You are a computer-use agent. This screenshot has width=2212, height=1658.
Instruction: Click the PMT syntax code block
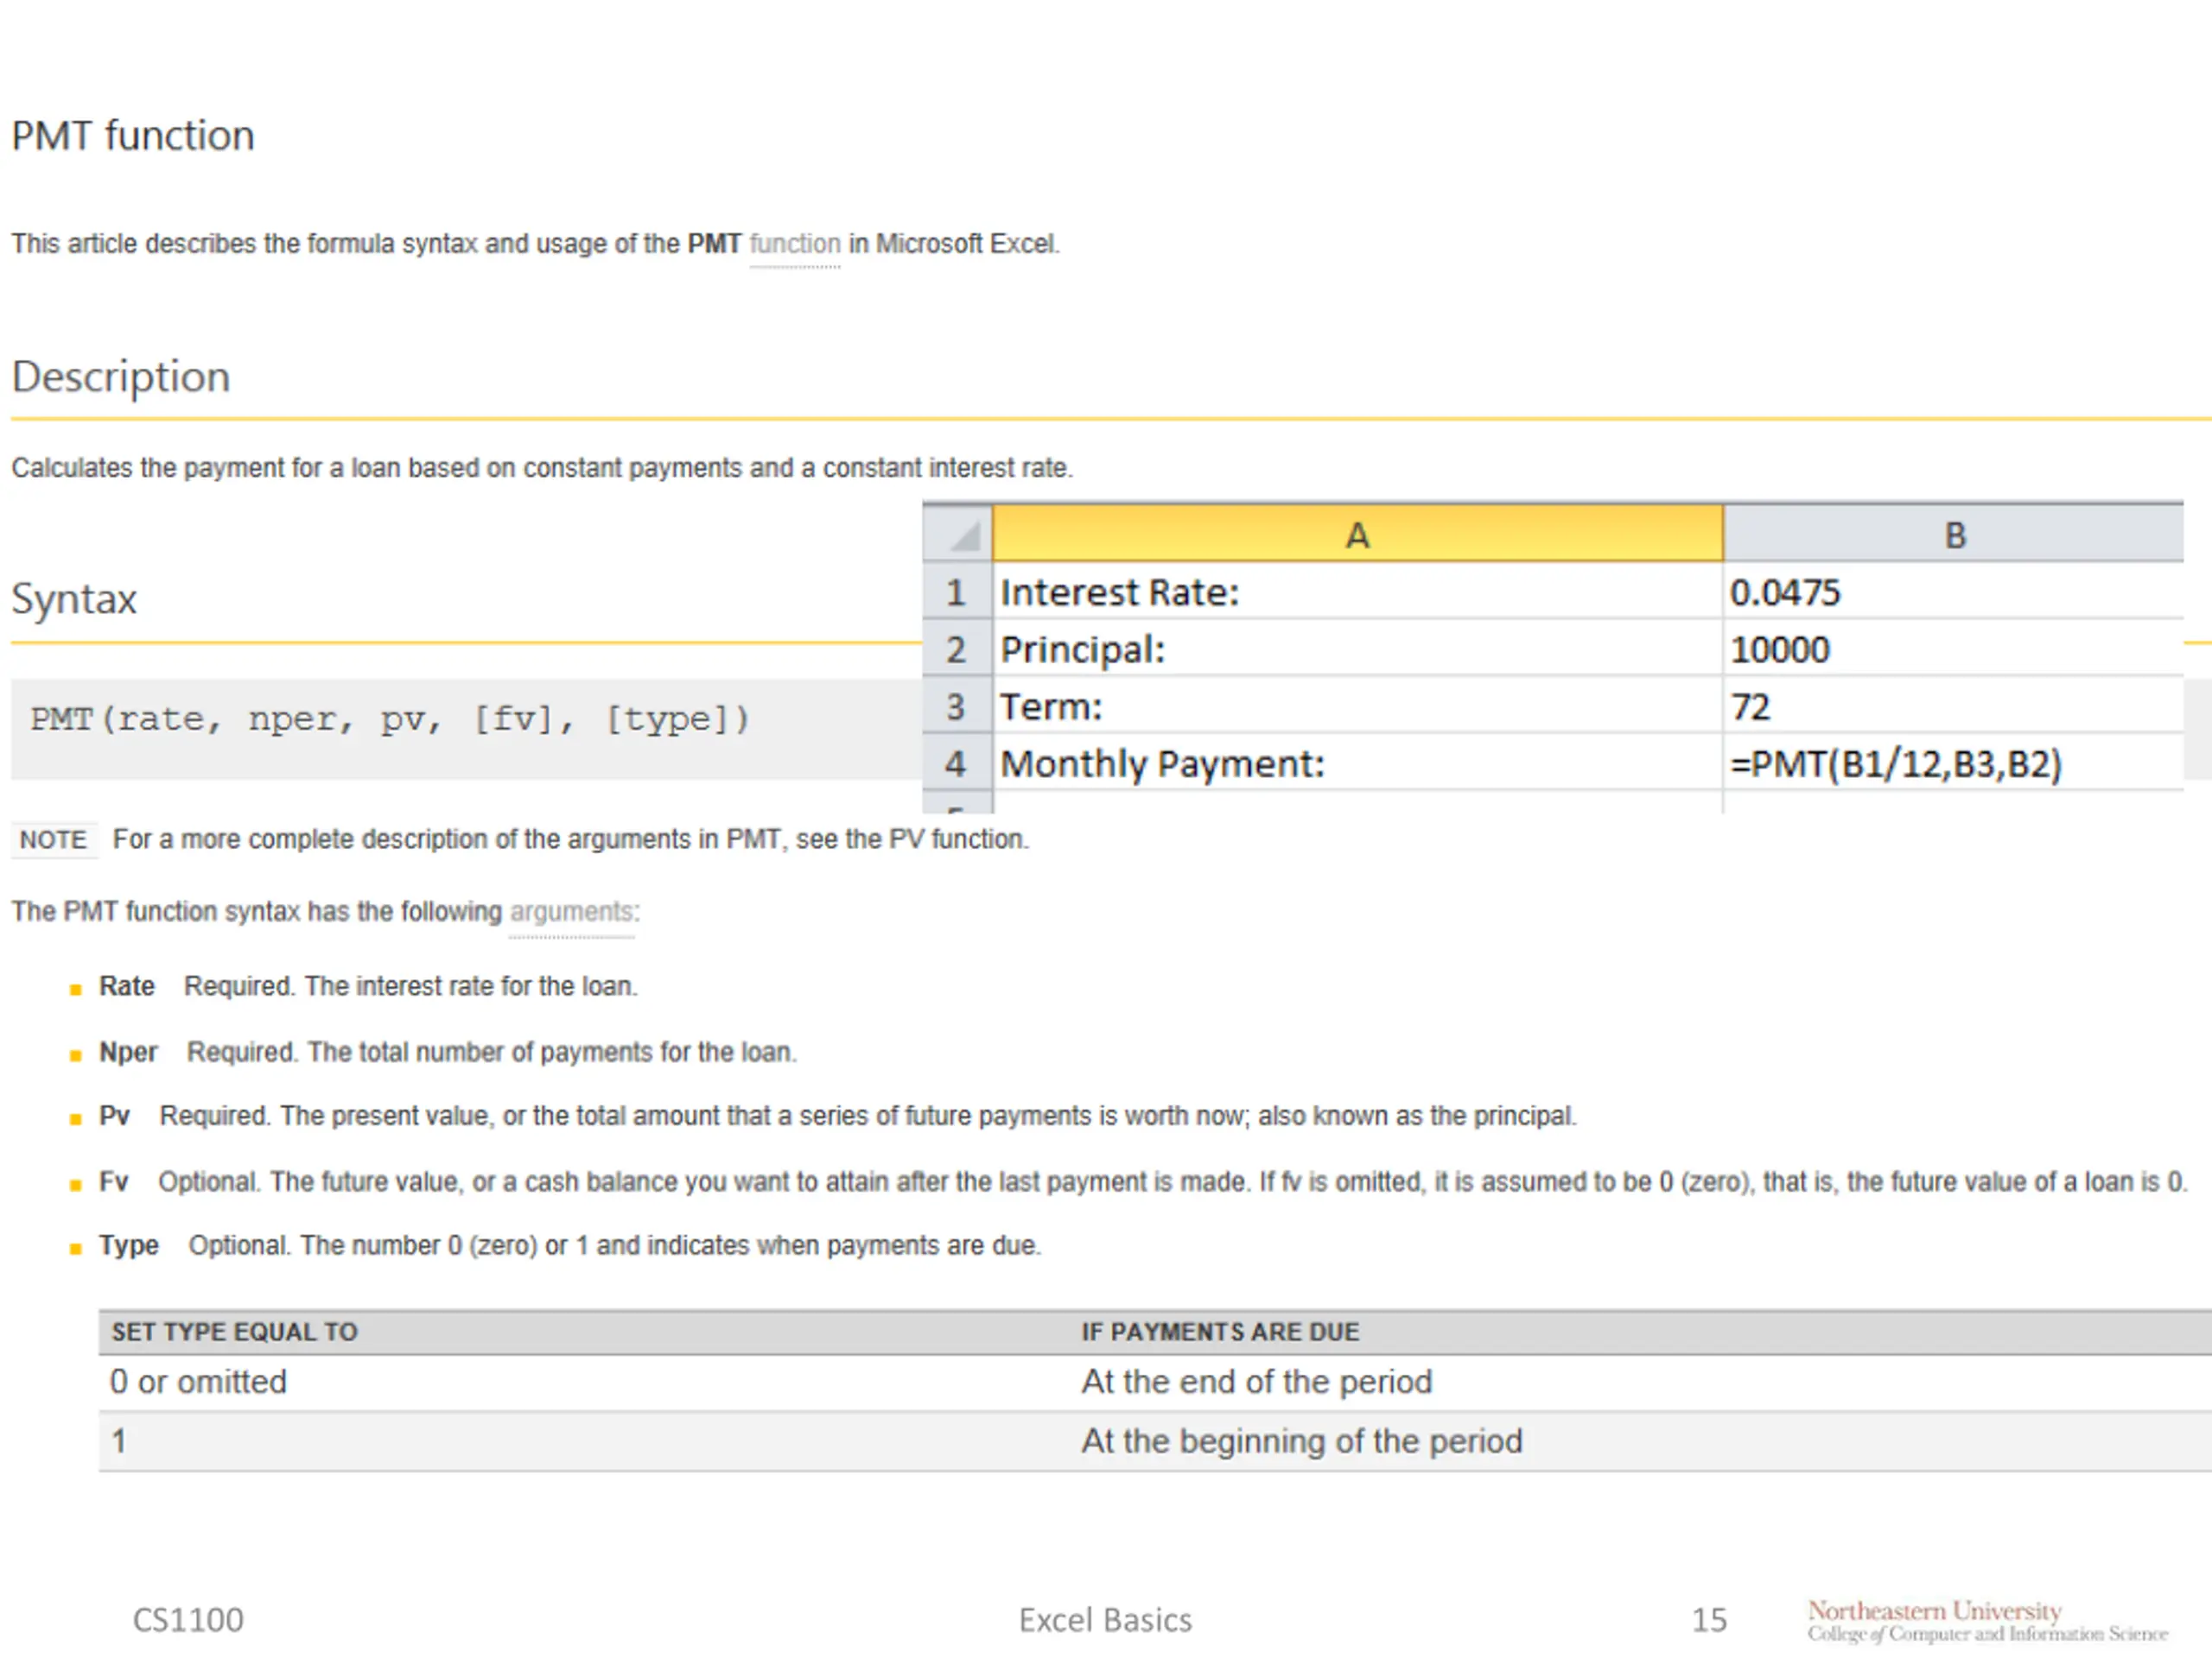(x=390, y=719)
